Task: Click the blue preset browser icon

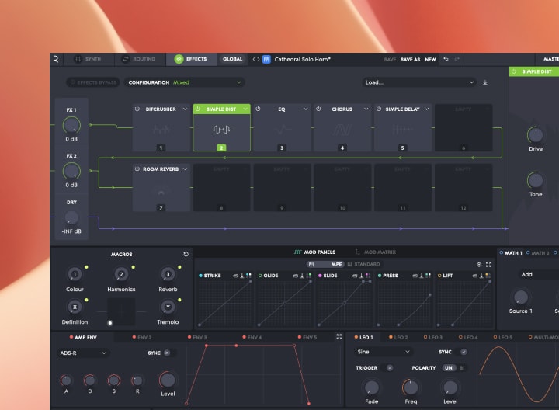Action: point(266,59)
